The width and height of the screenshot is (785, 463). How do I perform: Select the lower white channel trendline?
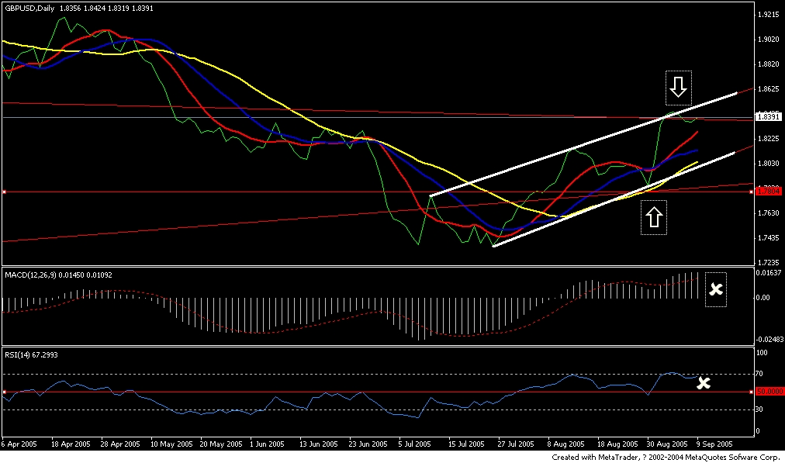click(x=613, y=199)
